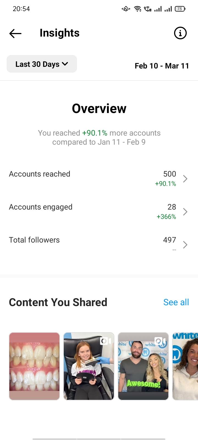Tap the Total followers label
The image size is (198, 440).
point(34,240)
